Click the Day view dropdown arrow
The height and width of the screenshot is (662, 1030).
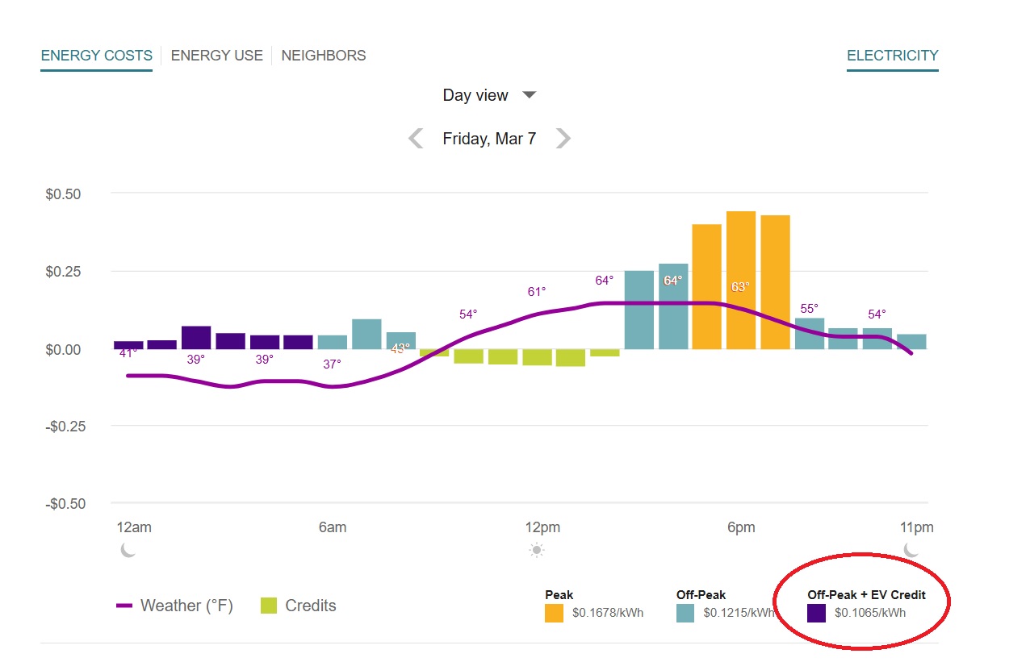pyautogui.click(x=529, y=95)
